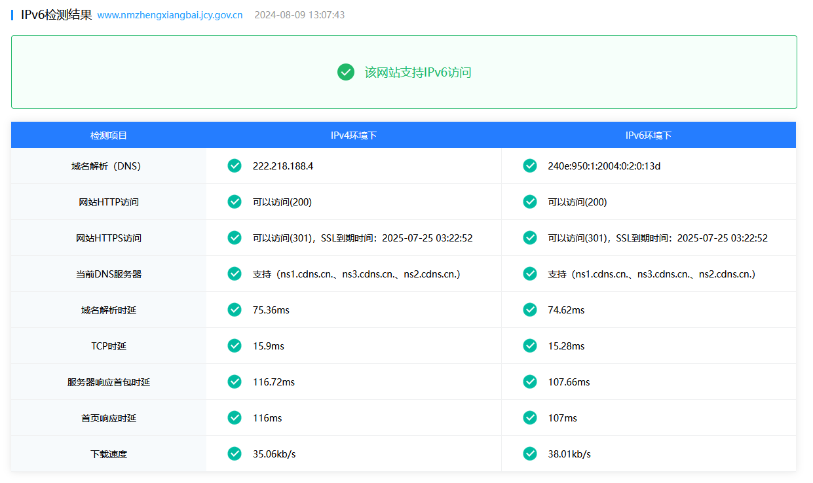Click the 15.9ms TCP latency value
813x483 pixels.
269,346
